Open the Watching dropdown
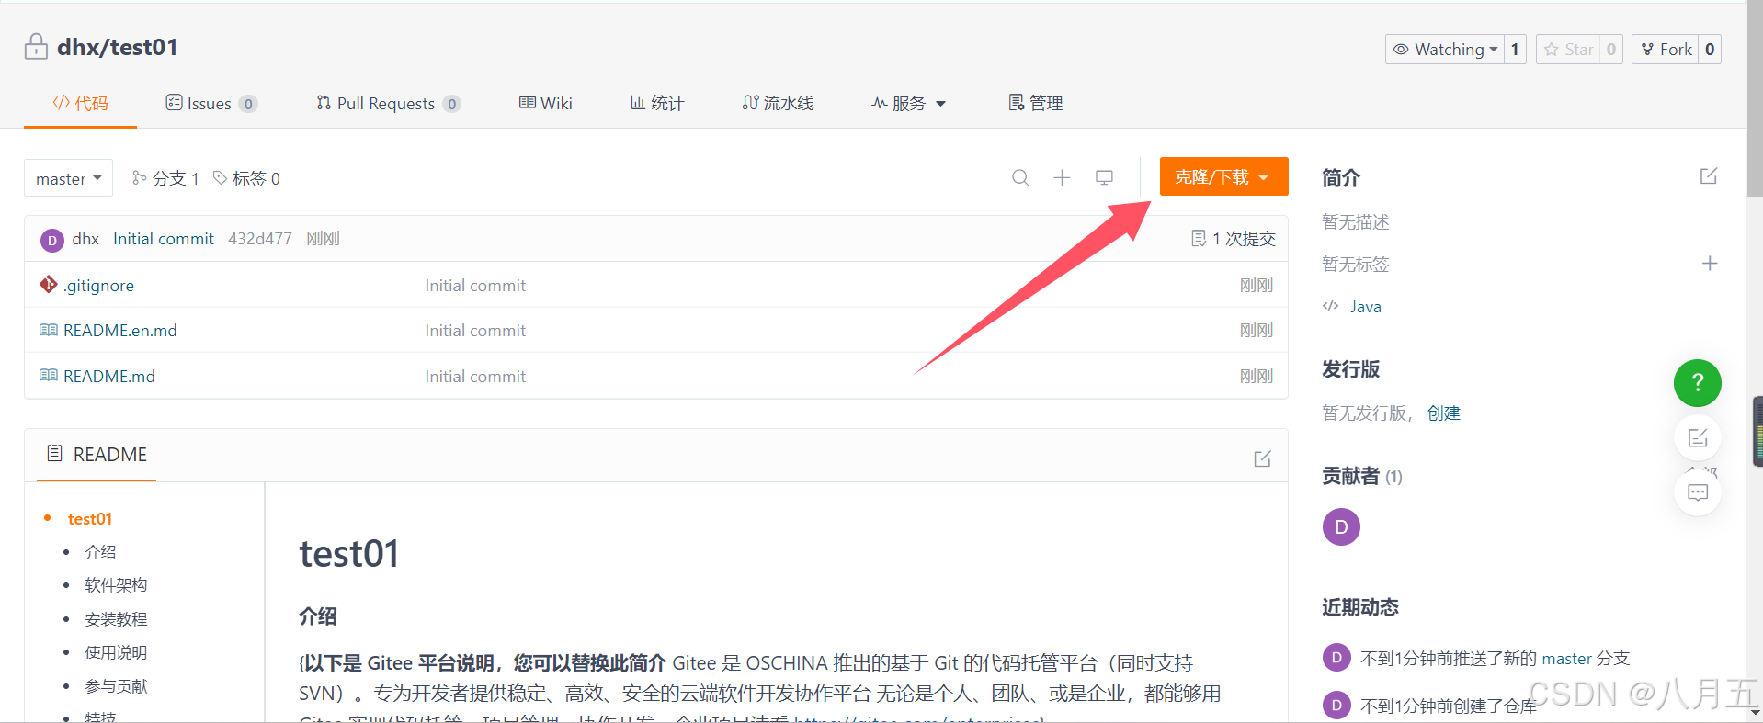This screenshot has width=1763, height=723. [x=1445, y=49]
